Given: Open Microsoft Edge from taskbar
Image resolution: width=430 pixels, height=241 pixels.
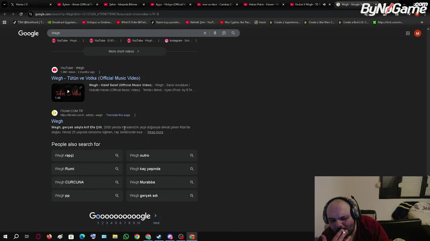Looking at the screenshot, I should (82, 237).
